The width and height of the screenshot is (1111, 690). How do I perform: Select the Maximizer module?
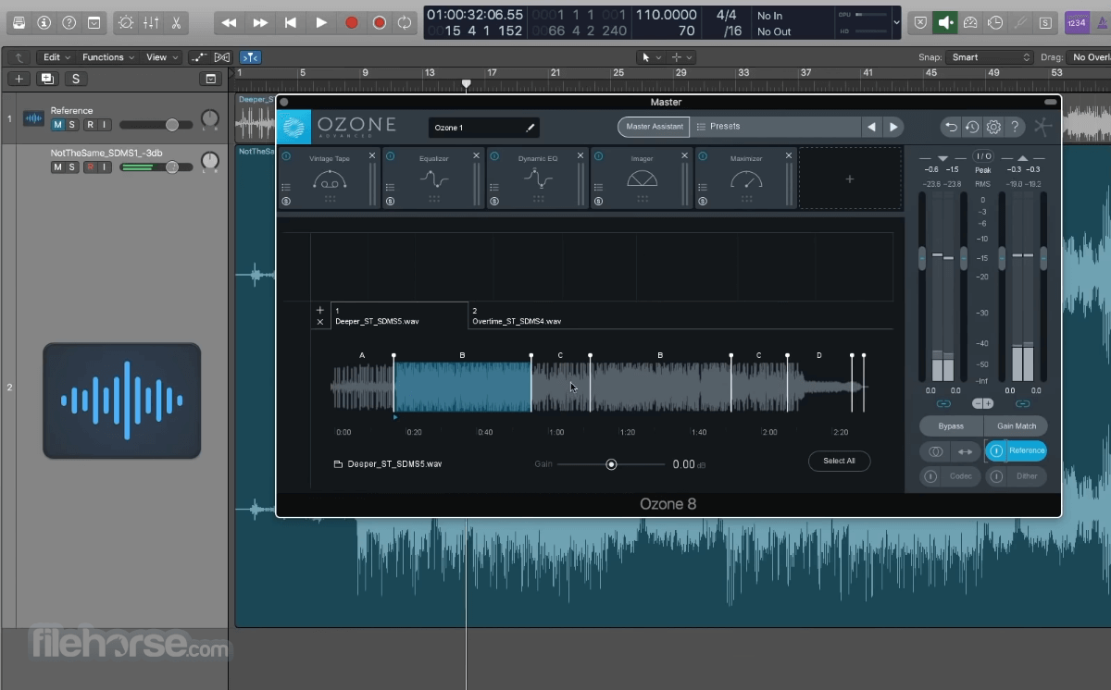click(x=746, y=178)
